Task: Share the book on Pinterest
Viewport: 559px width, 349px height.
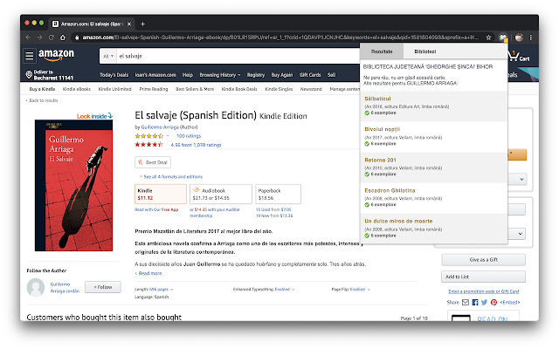Action: coord(493,303)
